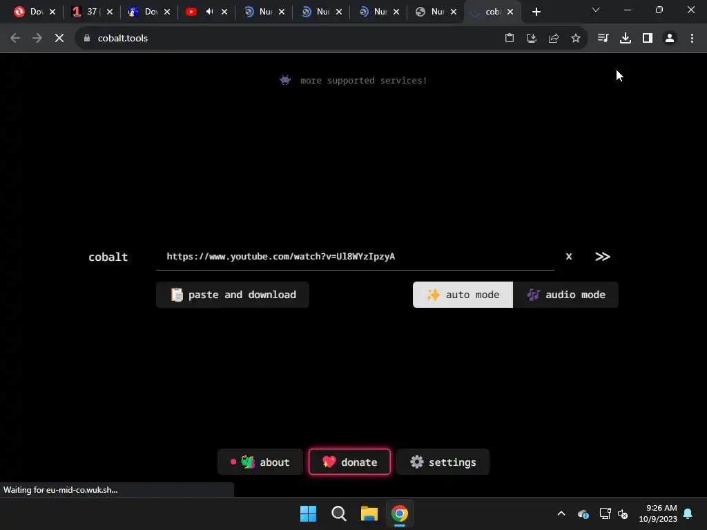The image size is (707, 530).
Task: Open the media controls icon in toolbar
Action: tap(603, 39)
